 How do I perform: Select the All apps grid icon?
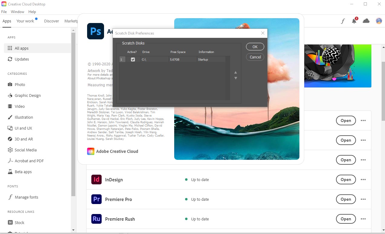coord(10,48)
